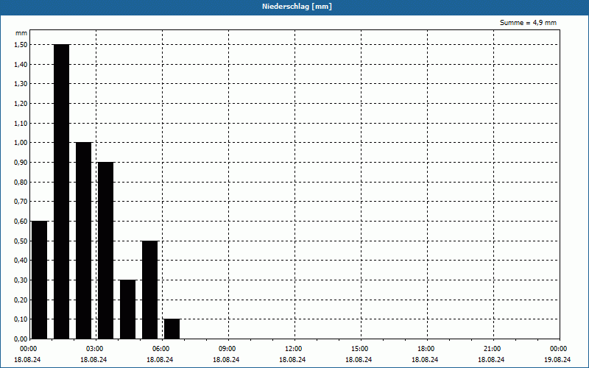589x368 pixels.
Task: Click the 0,40 y-axis value
Action: click(21, 261)
